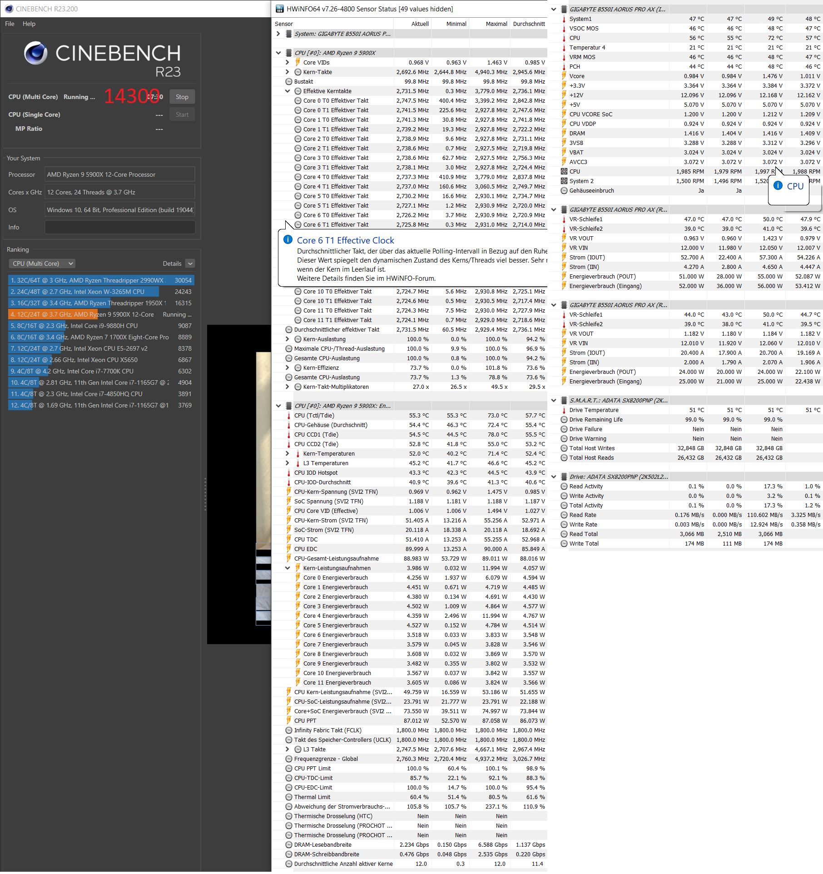The height and width of the screenshot is (874, 823).
Task: Click the Durchschnitt column header
Action: pos(529,24)
